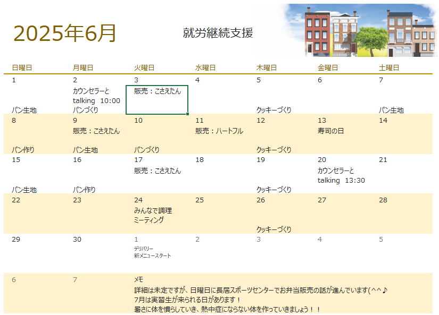Select the 木曜日 column header
439x315 pixels.
point(267,67)
